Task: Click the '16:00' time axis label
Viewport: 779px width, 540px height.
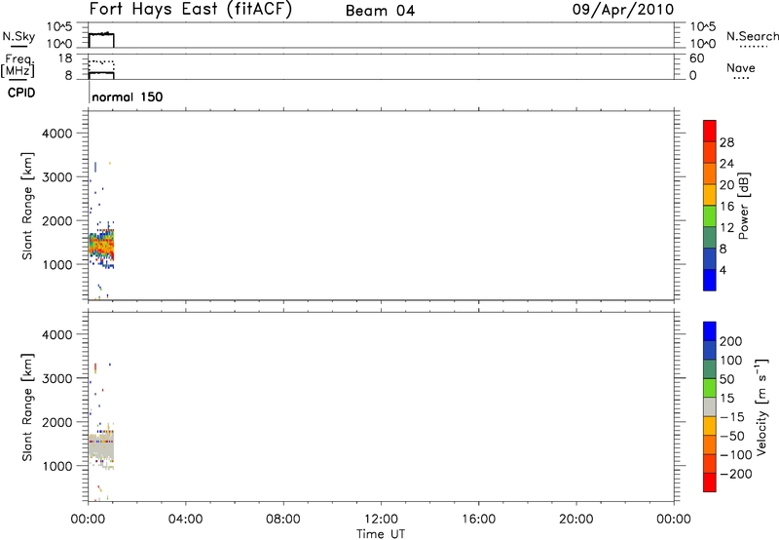Action: [478, 520]
